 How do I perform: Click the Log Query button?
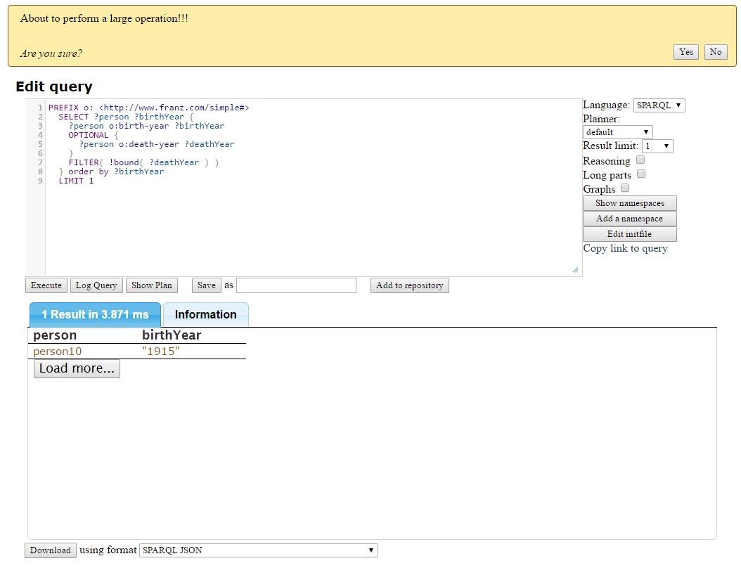pyautogui.click(x=96, y=285)
